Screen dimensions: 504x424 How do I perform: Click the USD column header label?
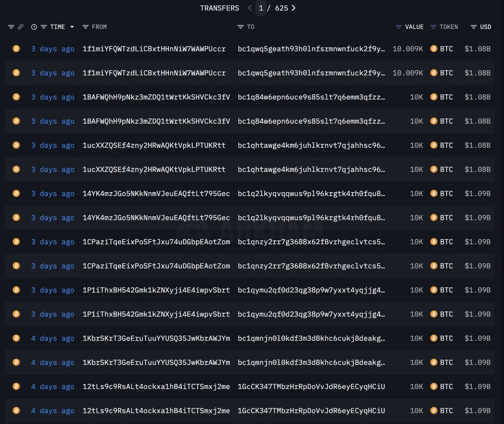pos(486,27)
